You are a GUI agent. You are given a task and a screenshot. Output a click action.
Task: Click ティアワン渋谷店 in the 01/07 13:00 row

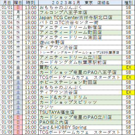[x=80, y=92]
